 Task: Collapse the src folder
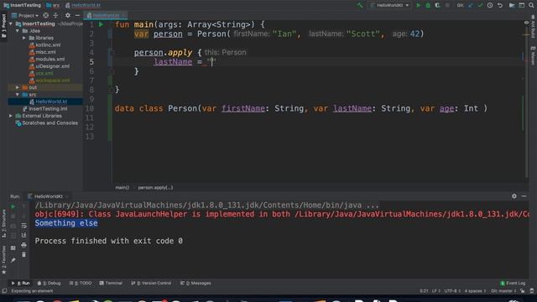18,95
